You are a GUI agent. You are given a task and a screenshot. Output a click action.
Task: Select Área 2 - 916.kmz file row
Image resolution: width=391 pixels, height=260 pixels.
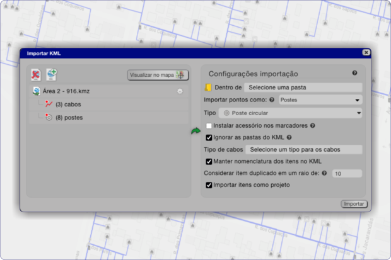tap(108, 91)
